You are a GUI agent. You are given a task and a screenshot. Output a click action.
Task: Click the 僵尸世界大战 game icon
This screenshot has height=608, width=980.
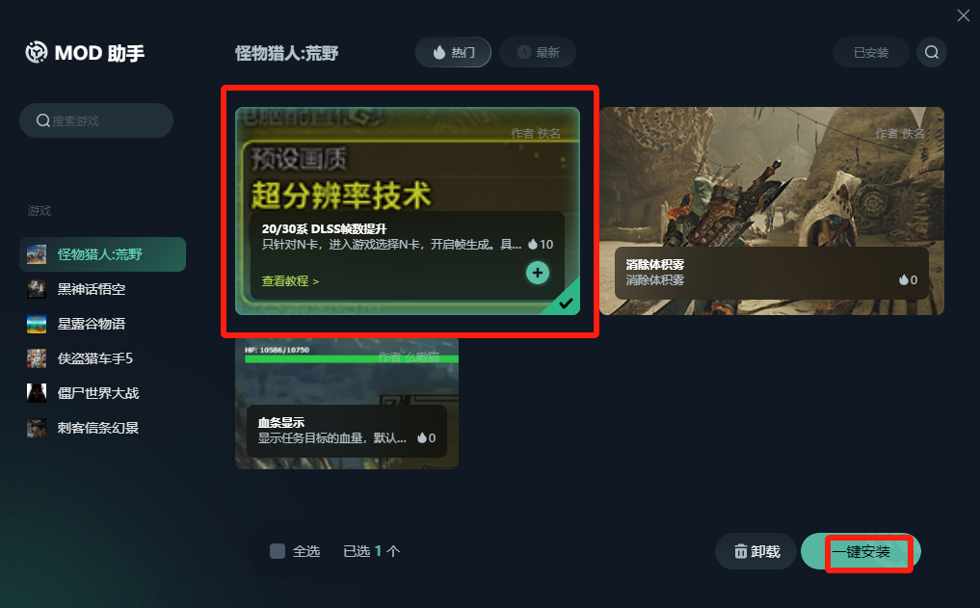click(x=37, y=393)
